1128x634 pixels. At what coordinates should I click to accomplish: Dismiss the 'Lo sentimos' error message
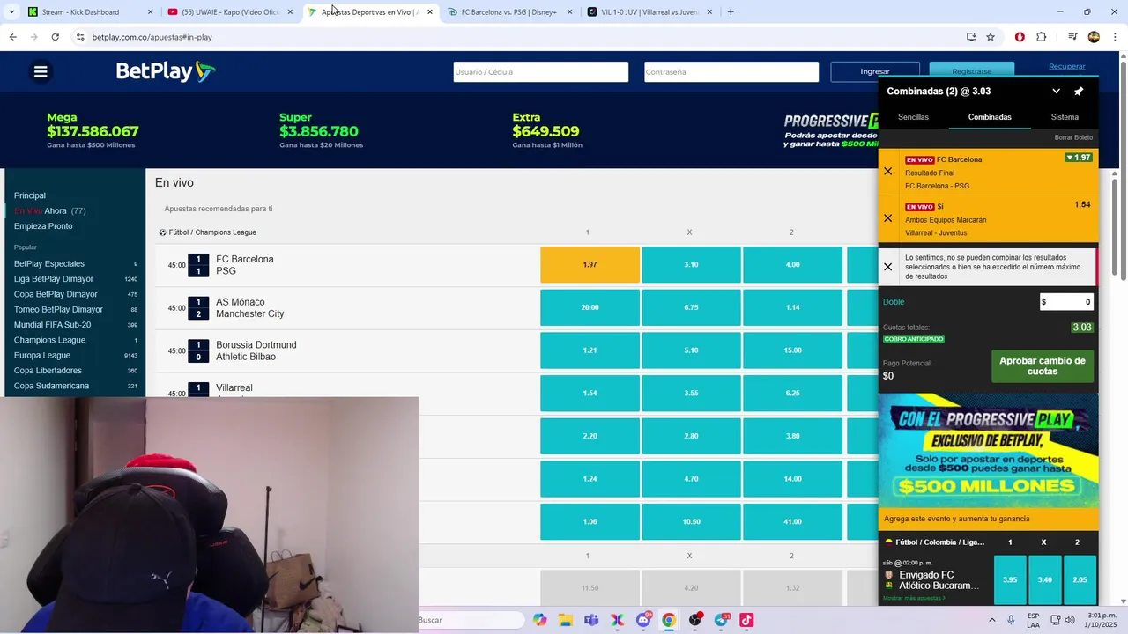887,267
